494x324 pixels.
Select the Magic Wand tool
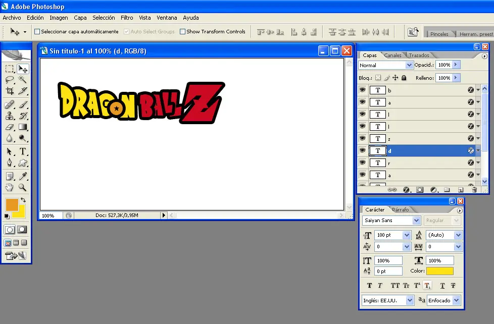pyautogui.click(x=23, y=80)
